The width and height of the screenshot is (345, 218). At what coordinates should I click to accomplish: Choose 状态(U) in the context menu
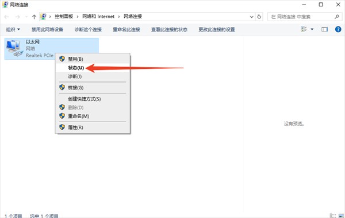click(93, 68)
